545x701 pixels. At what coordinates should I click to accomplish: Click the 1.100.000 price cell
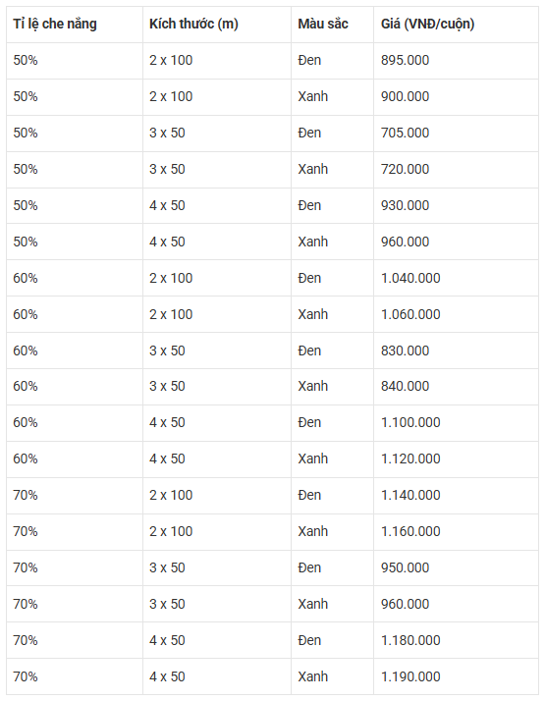456,422
